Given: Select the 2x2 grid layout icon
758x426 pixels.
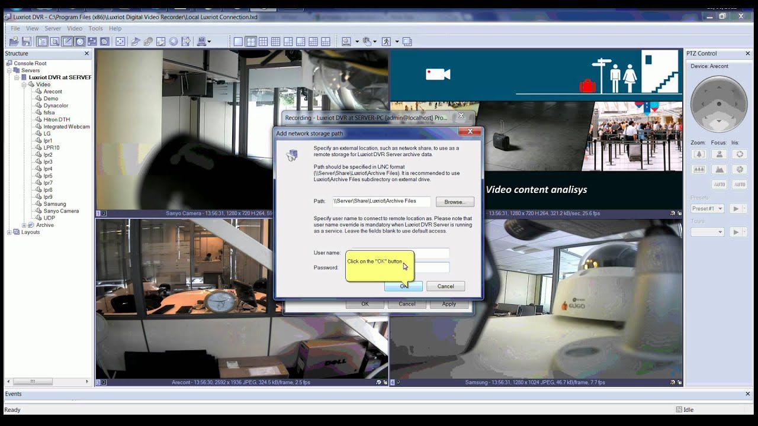Looking at the screenshot, I should (251, 41).
